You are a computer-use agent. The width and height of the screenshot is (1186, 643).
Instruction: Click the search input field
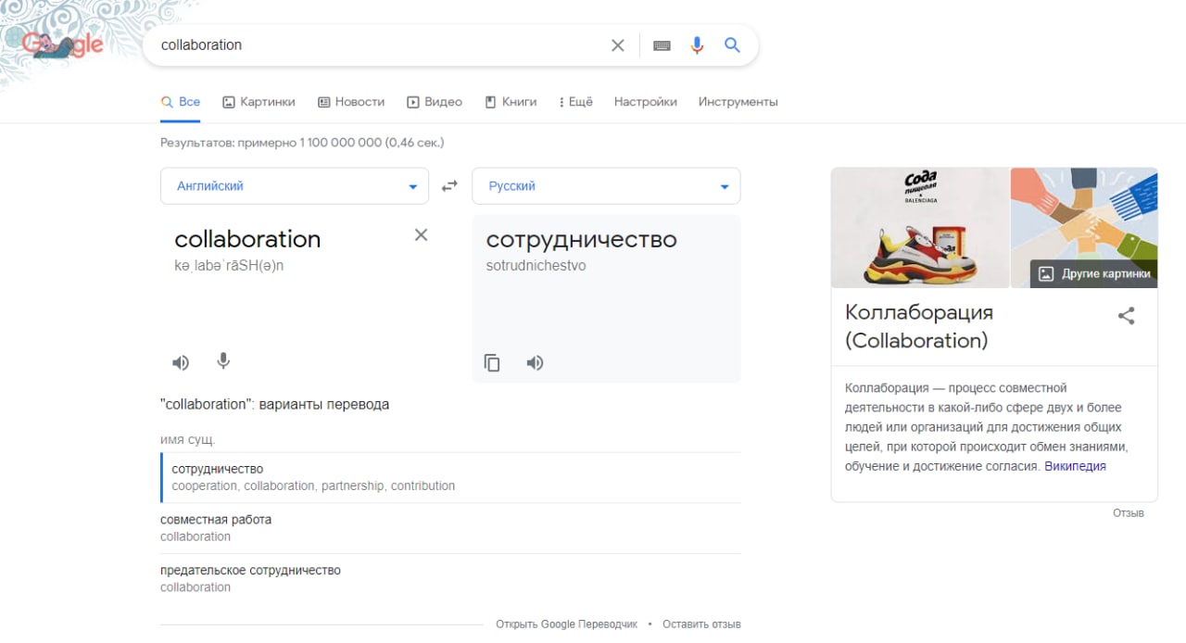(380, 45)
